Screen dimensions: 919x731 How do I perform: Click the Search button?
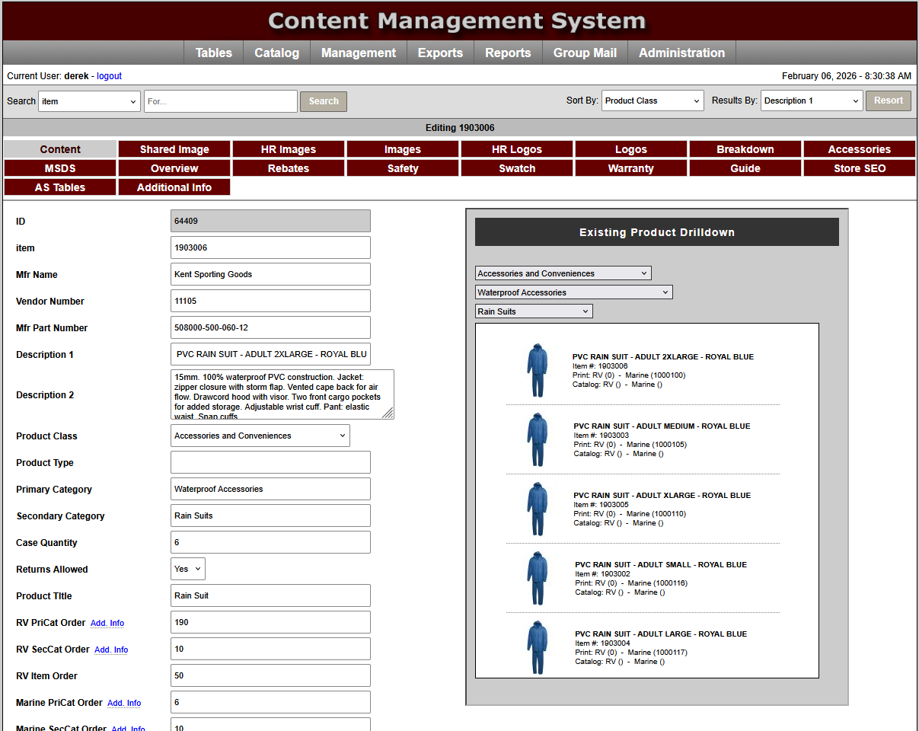click(x=323, y=101)
